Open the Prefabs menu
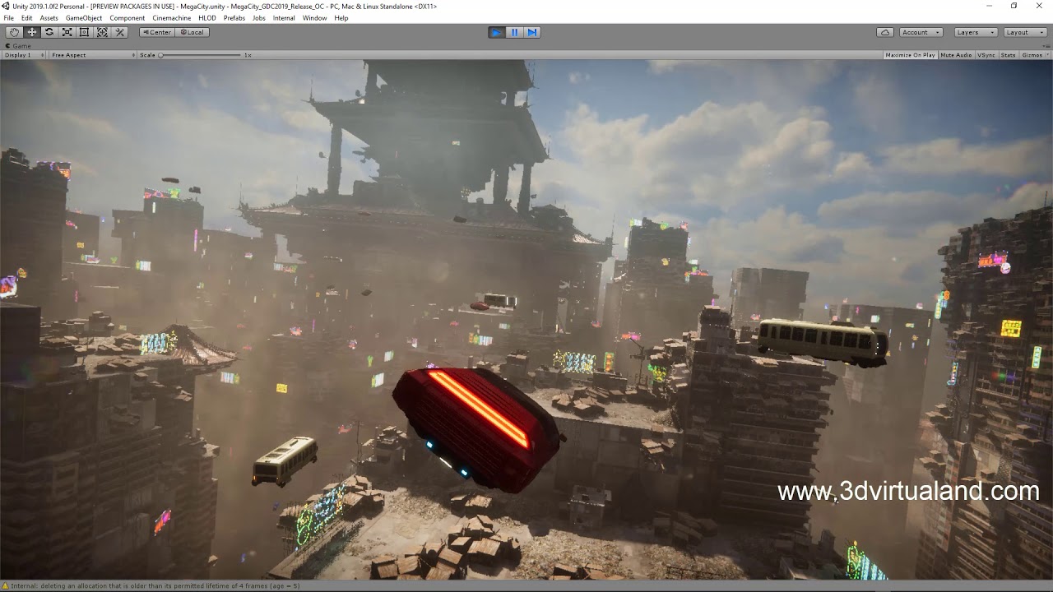The width and height of the screenshot is (1053, 592). [234, 18]
